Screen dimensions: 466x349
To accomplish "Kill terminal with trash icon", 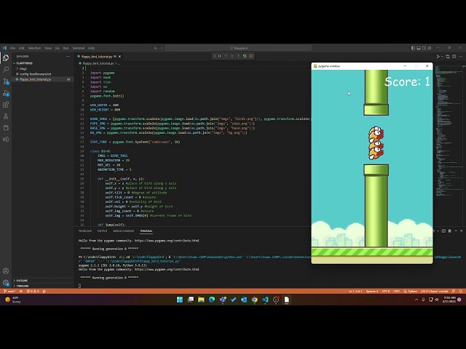I will [450, 231].
